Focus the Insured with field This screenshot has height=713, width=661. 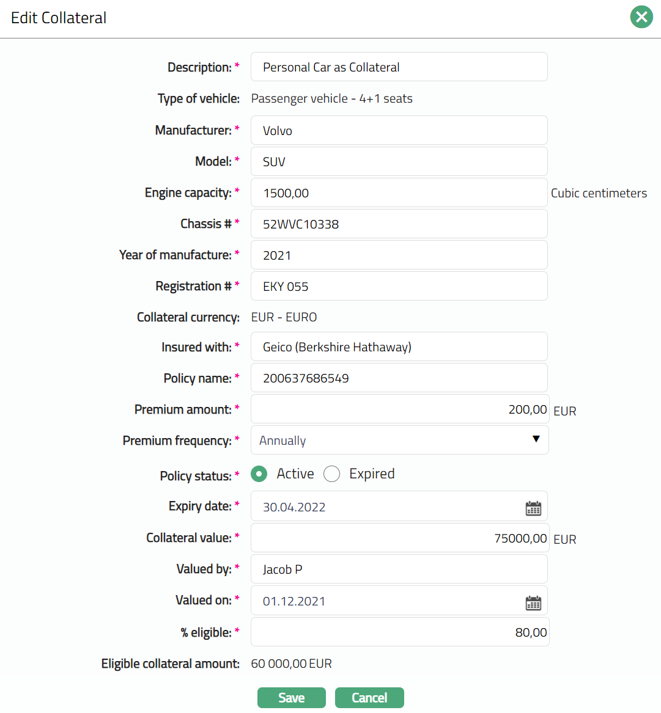[399, 347]
